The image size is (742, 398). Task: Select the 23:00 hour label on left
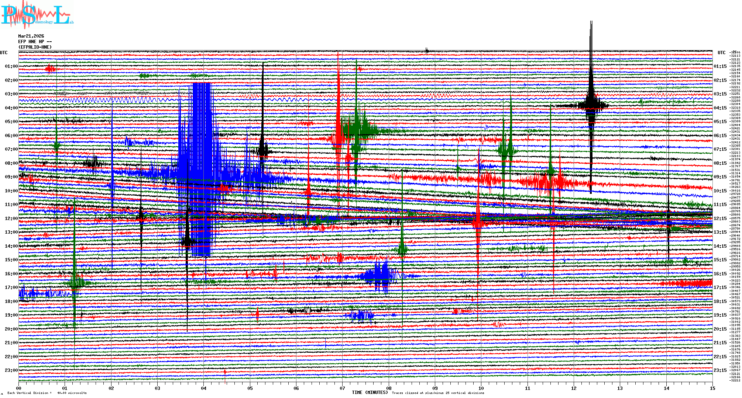coord(11,370)
